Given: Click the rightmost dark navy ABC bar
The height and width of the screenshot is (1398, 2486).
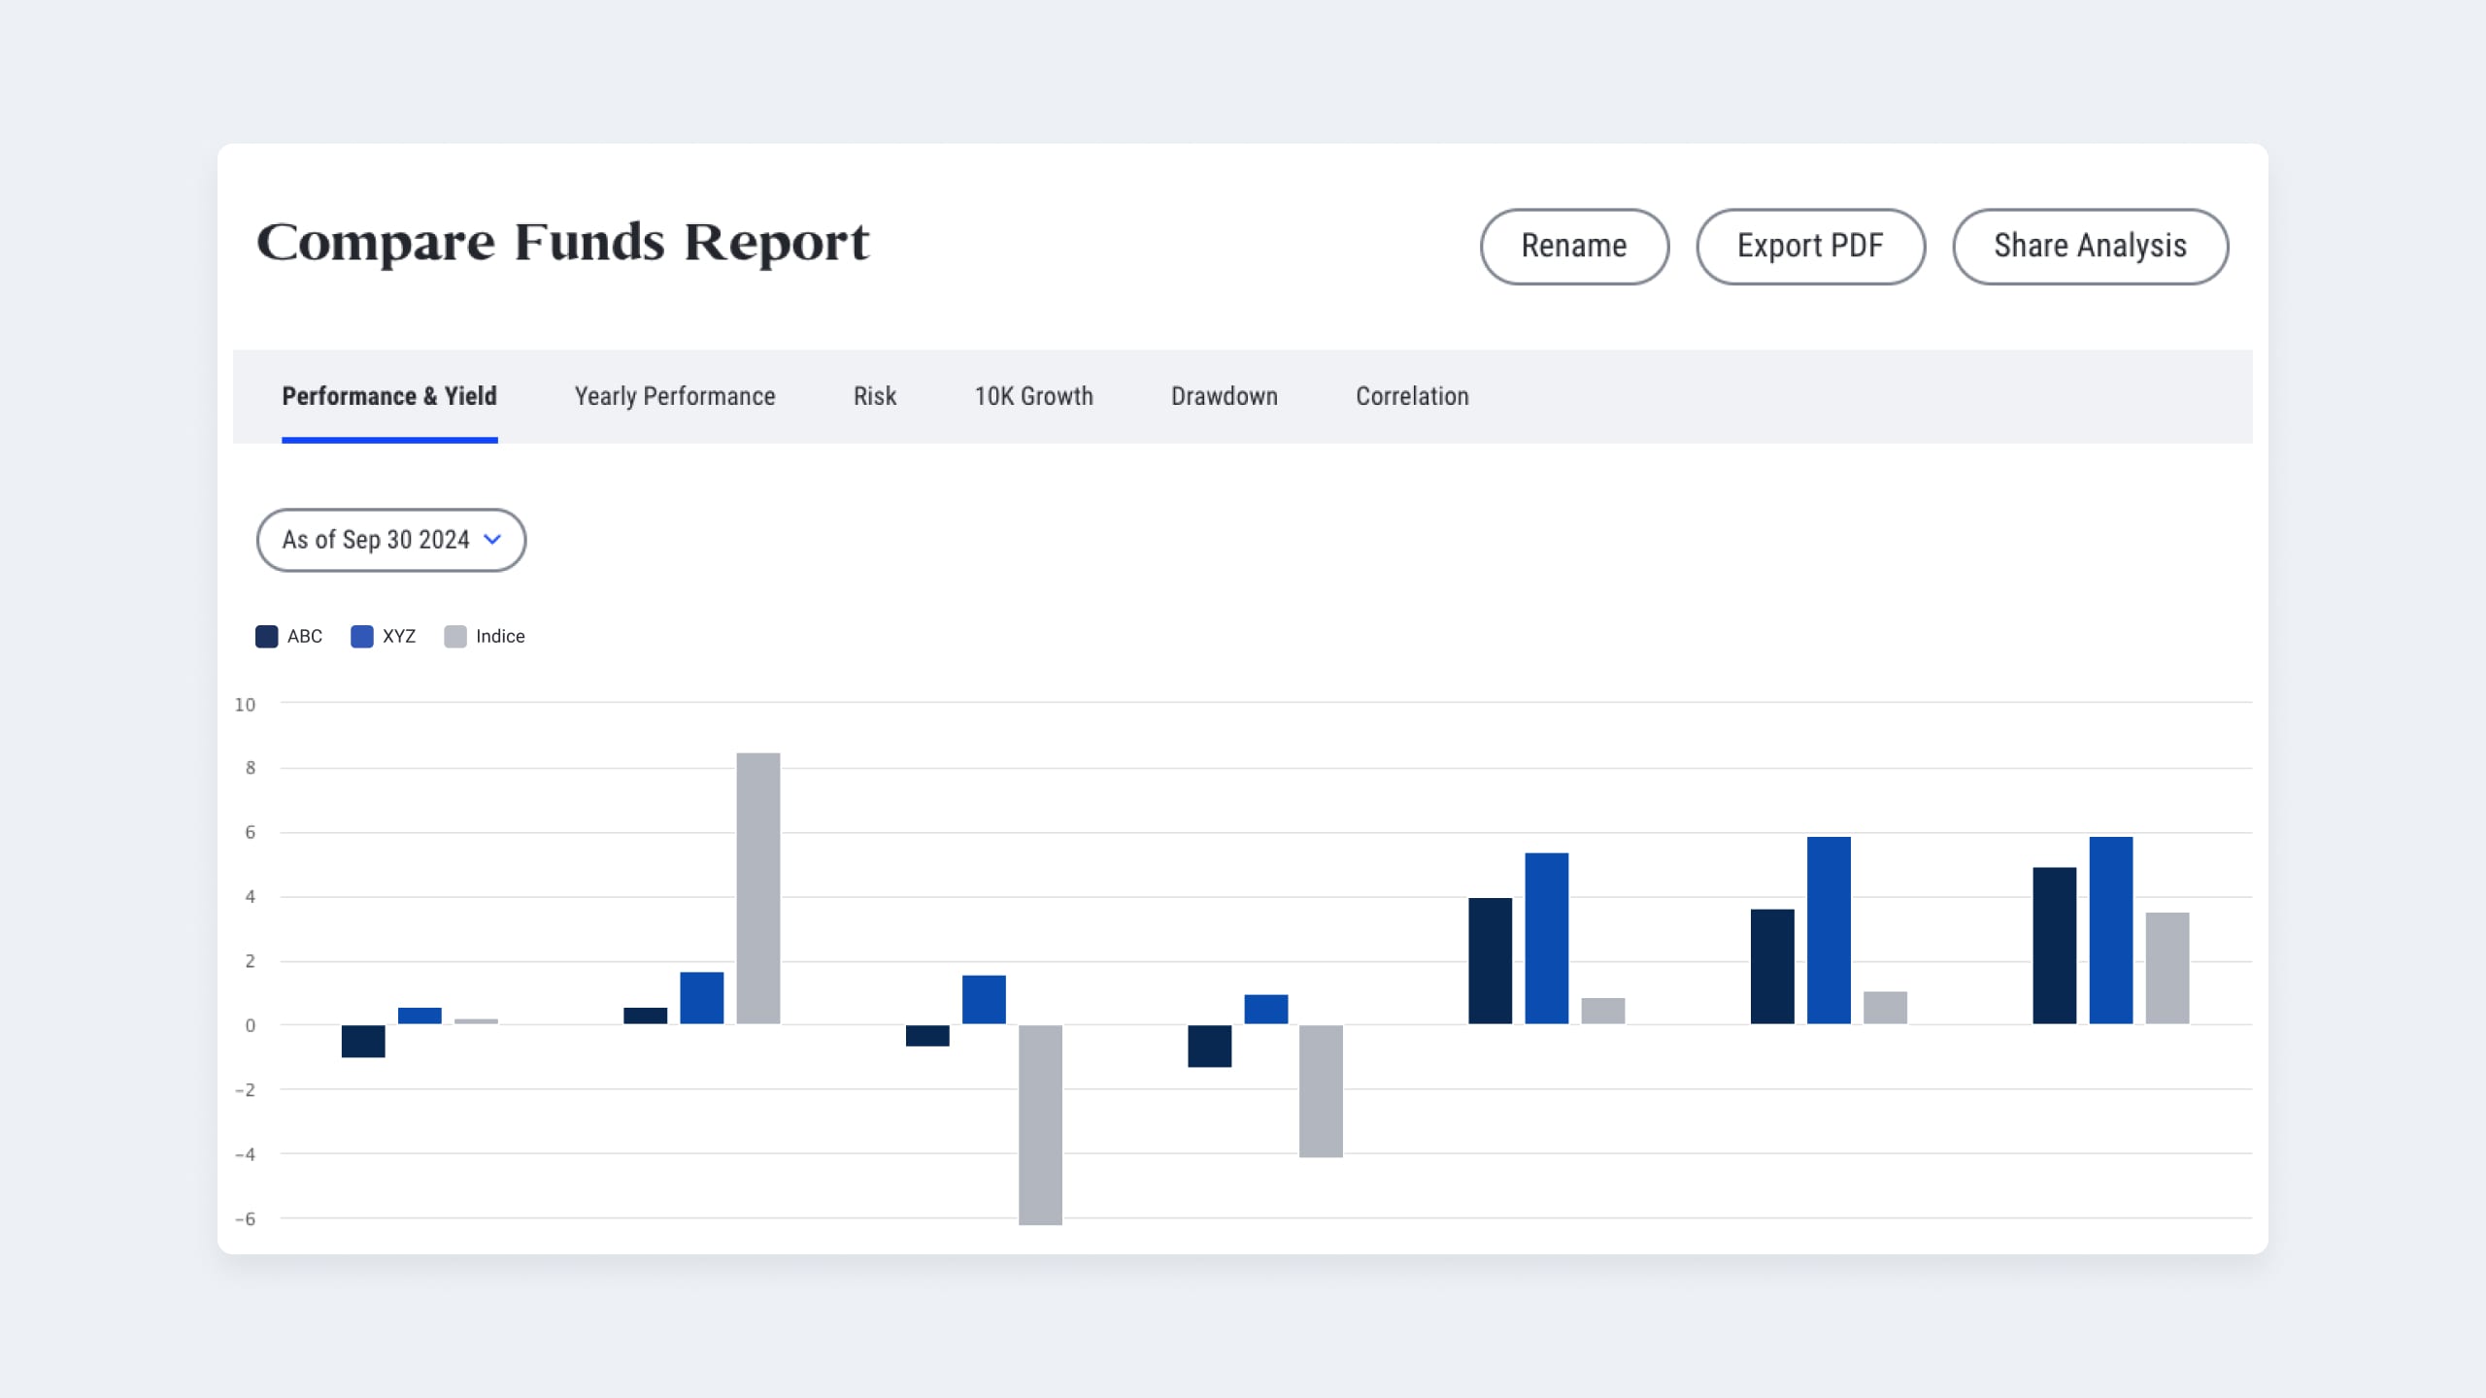Looking at the screenshot, I should click(x=2054, y=946).
